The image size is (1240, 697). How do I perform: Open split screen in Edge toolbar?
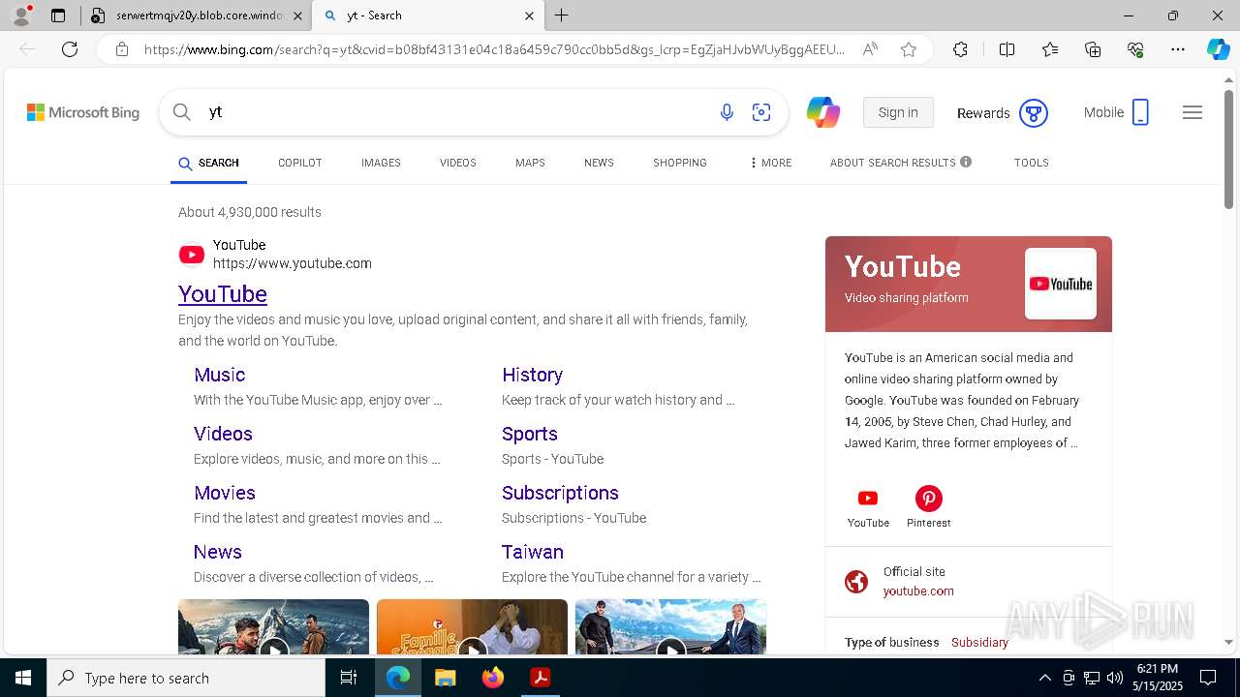(1007, 49)
